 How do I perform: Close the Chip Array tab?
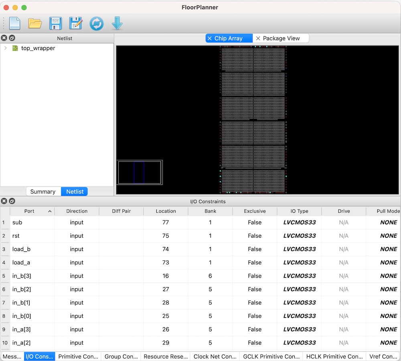coord(210,39)
